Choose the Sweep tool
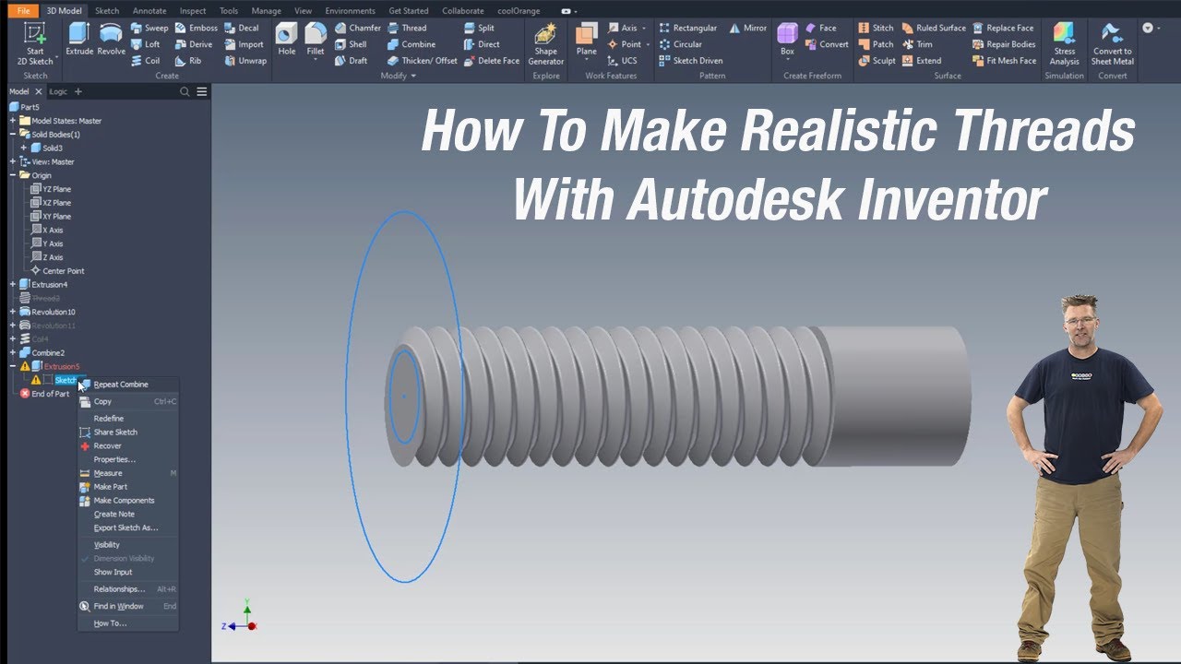The width and height of the screenshot is (1181, 664). (x=149, y=28)
